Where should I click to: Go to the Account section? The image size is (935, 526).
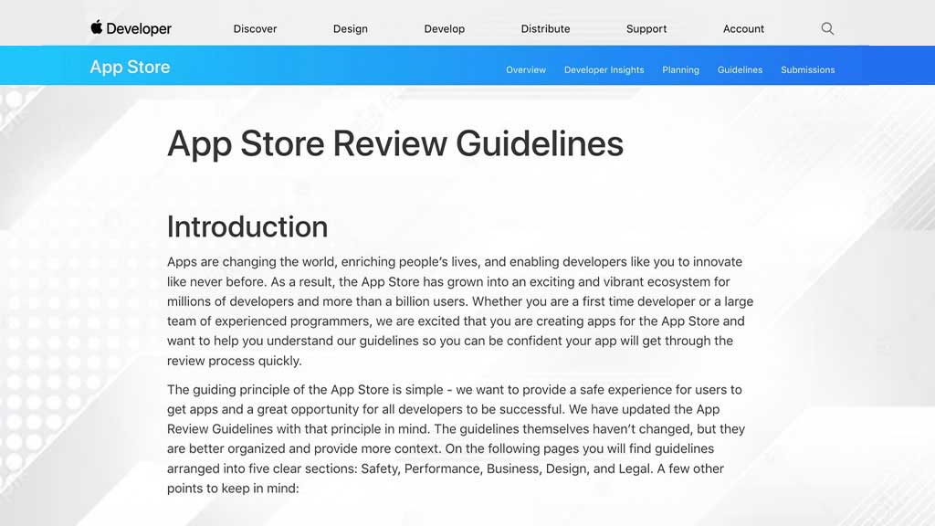coord(742,28)
